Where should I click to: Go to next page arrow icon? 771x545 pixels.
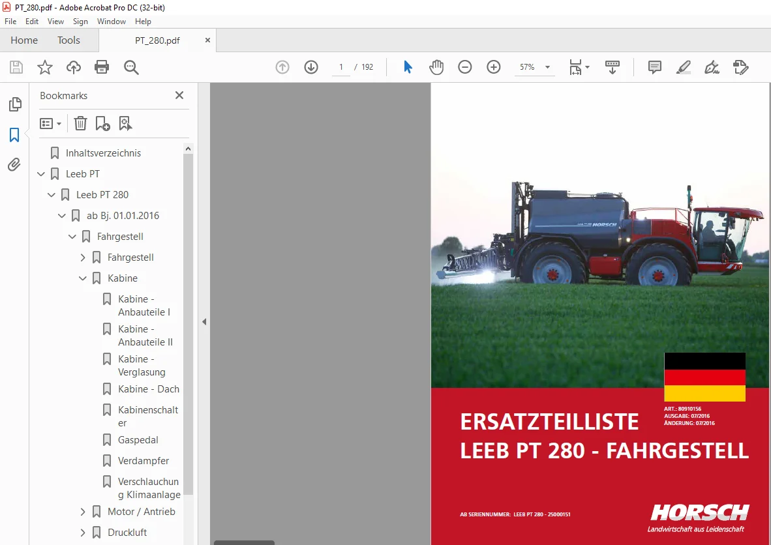310,67
